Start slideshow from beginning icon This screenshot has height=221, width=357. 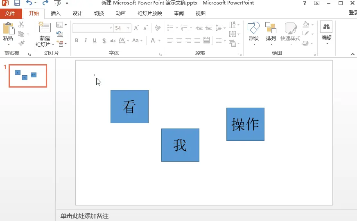[58, 3]
